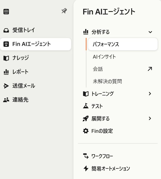Open 会話 external link arrow
Screen dimensions: 161x179
(x=150, y=69)
